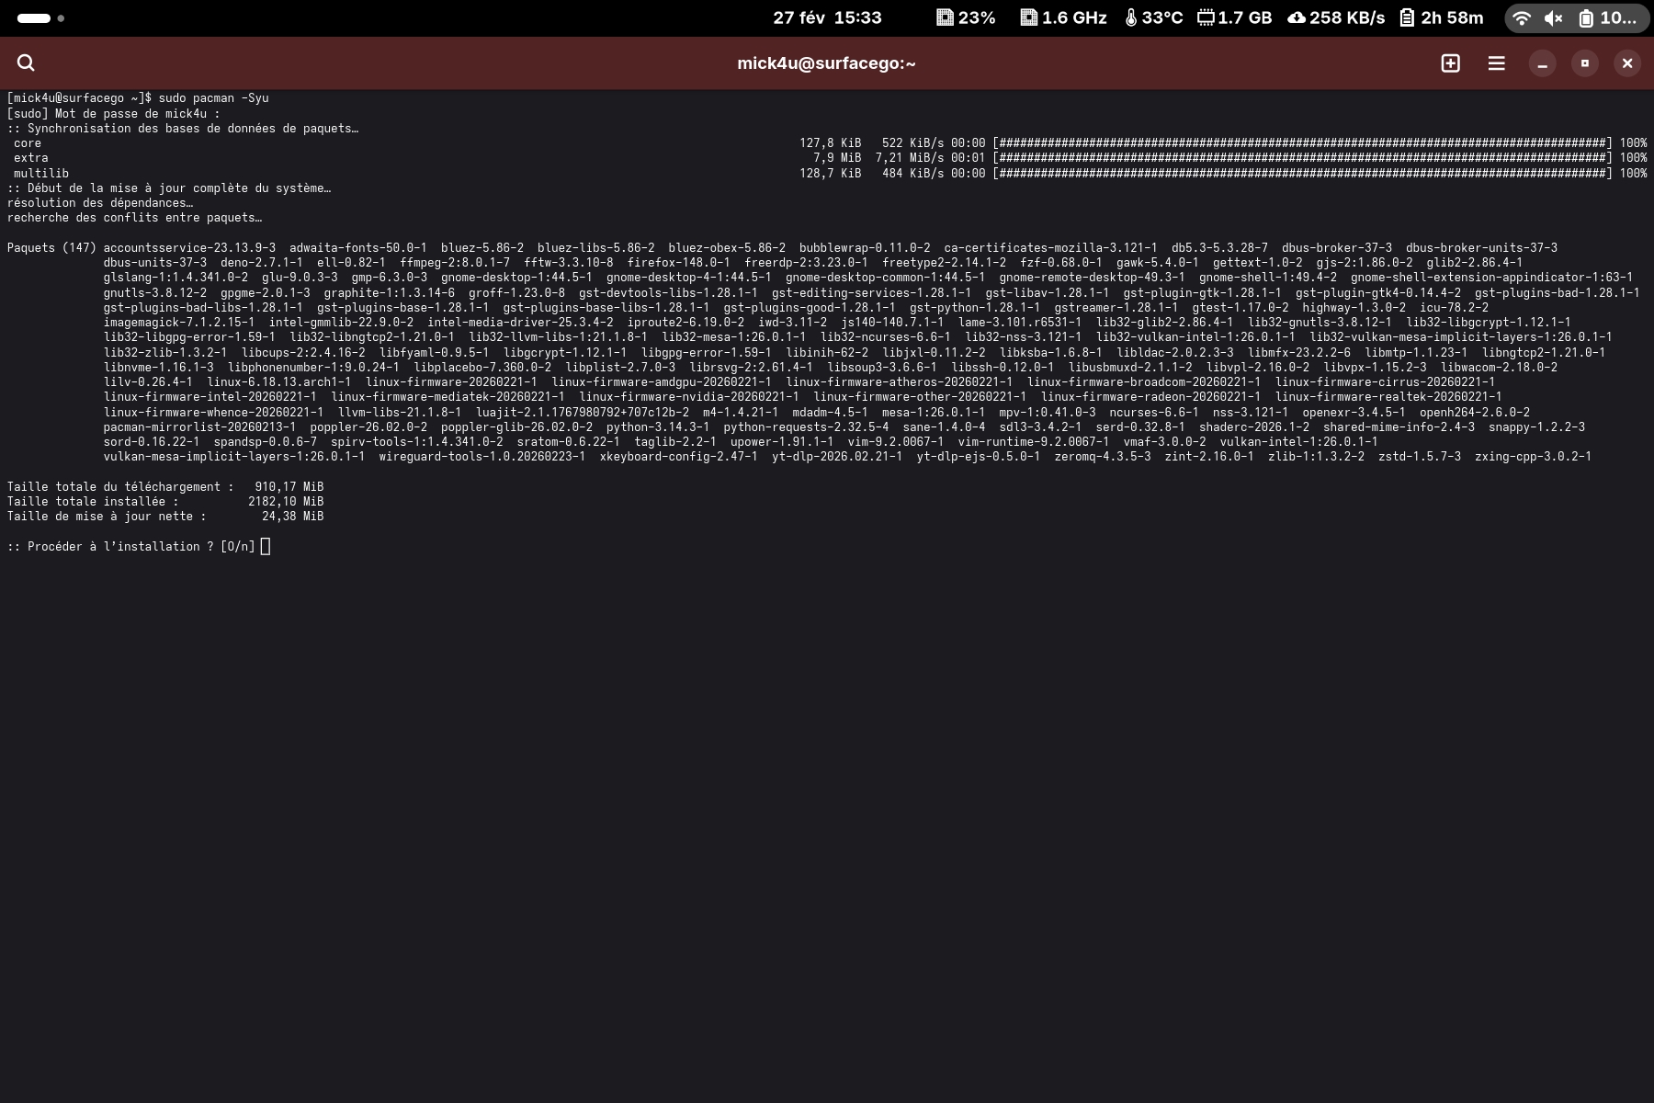The height and width of the screenshot is (1103, 1654).
Task: Click the "sudo pacman -Syu" command text
Action: pyautogui.click(x=214, y=98)
